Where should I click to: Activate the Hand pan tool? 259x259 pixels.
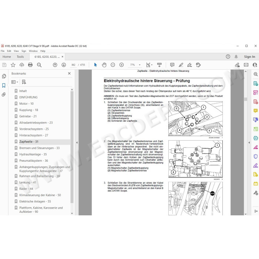point(104,65)
